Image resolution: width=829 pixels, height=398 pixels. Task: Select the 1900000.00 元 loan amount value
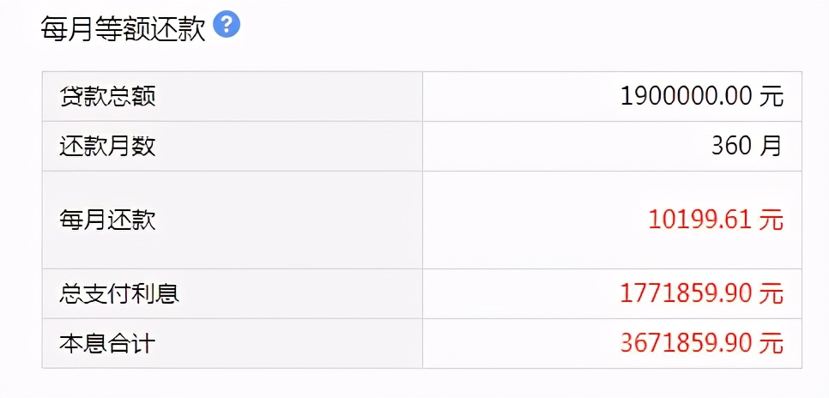702,97
